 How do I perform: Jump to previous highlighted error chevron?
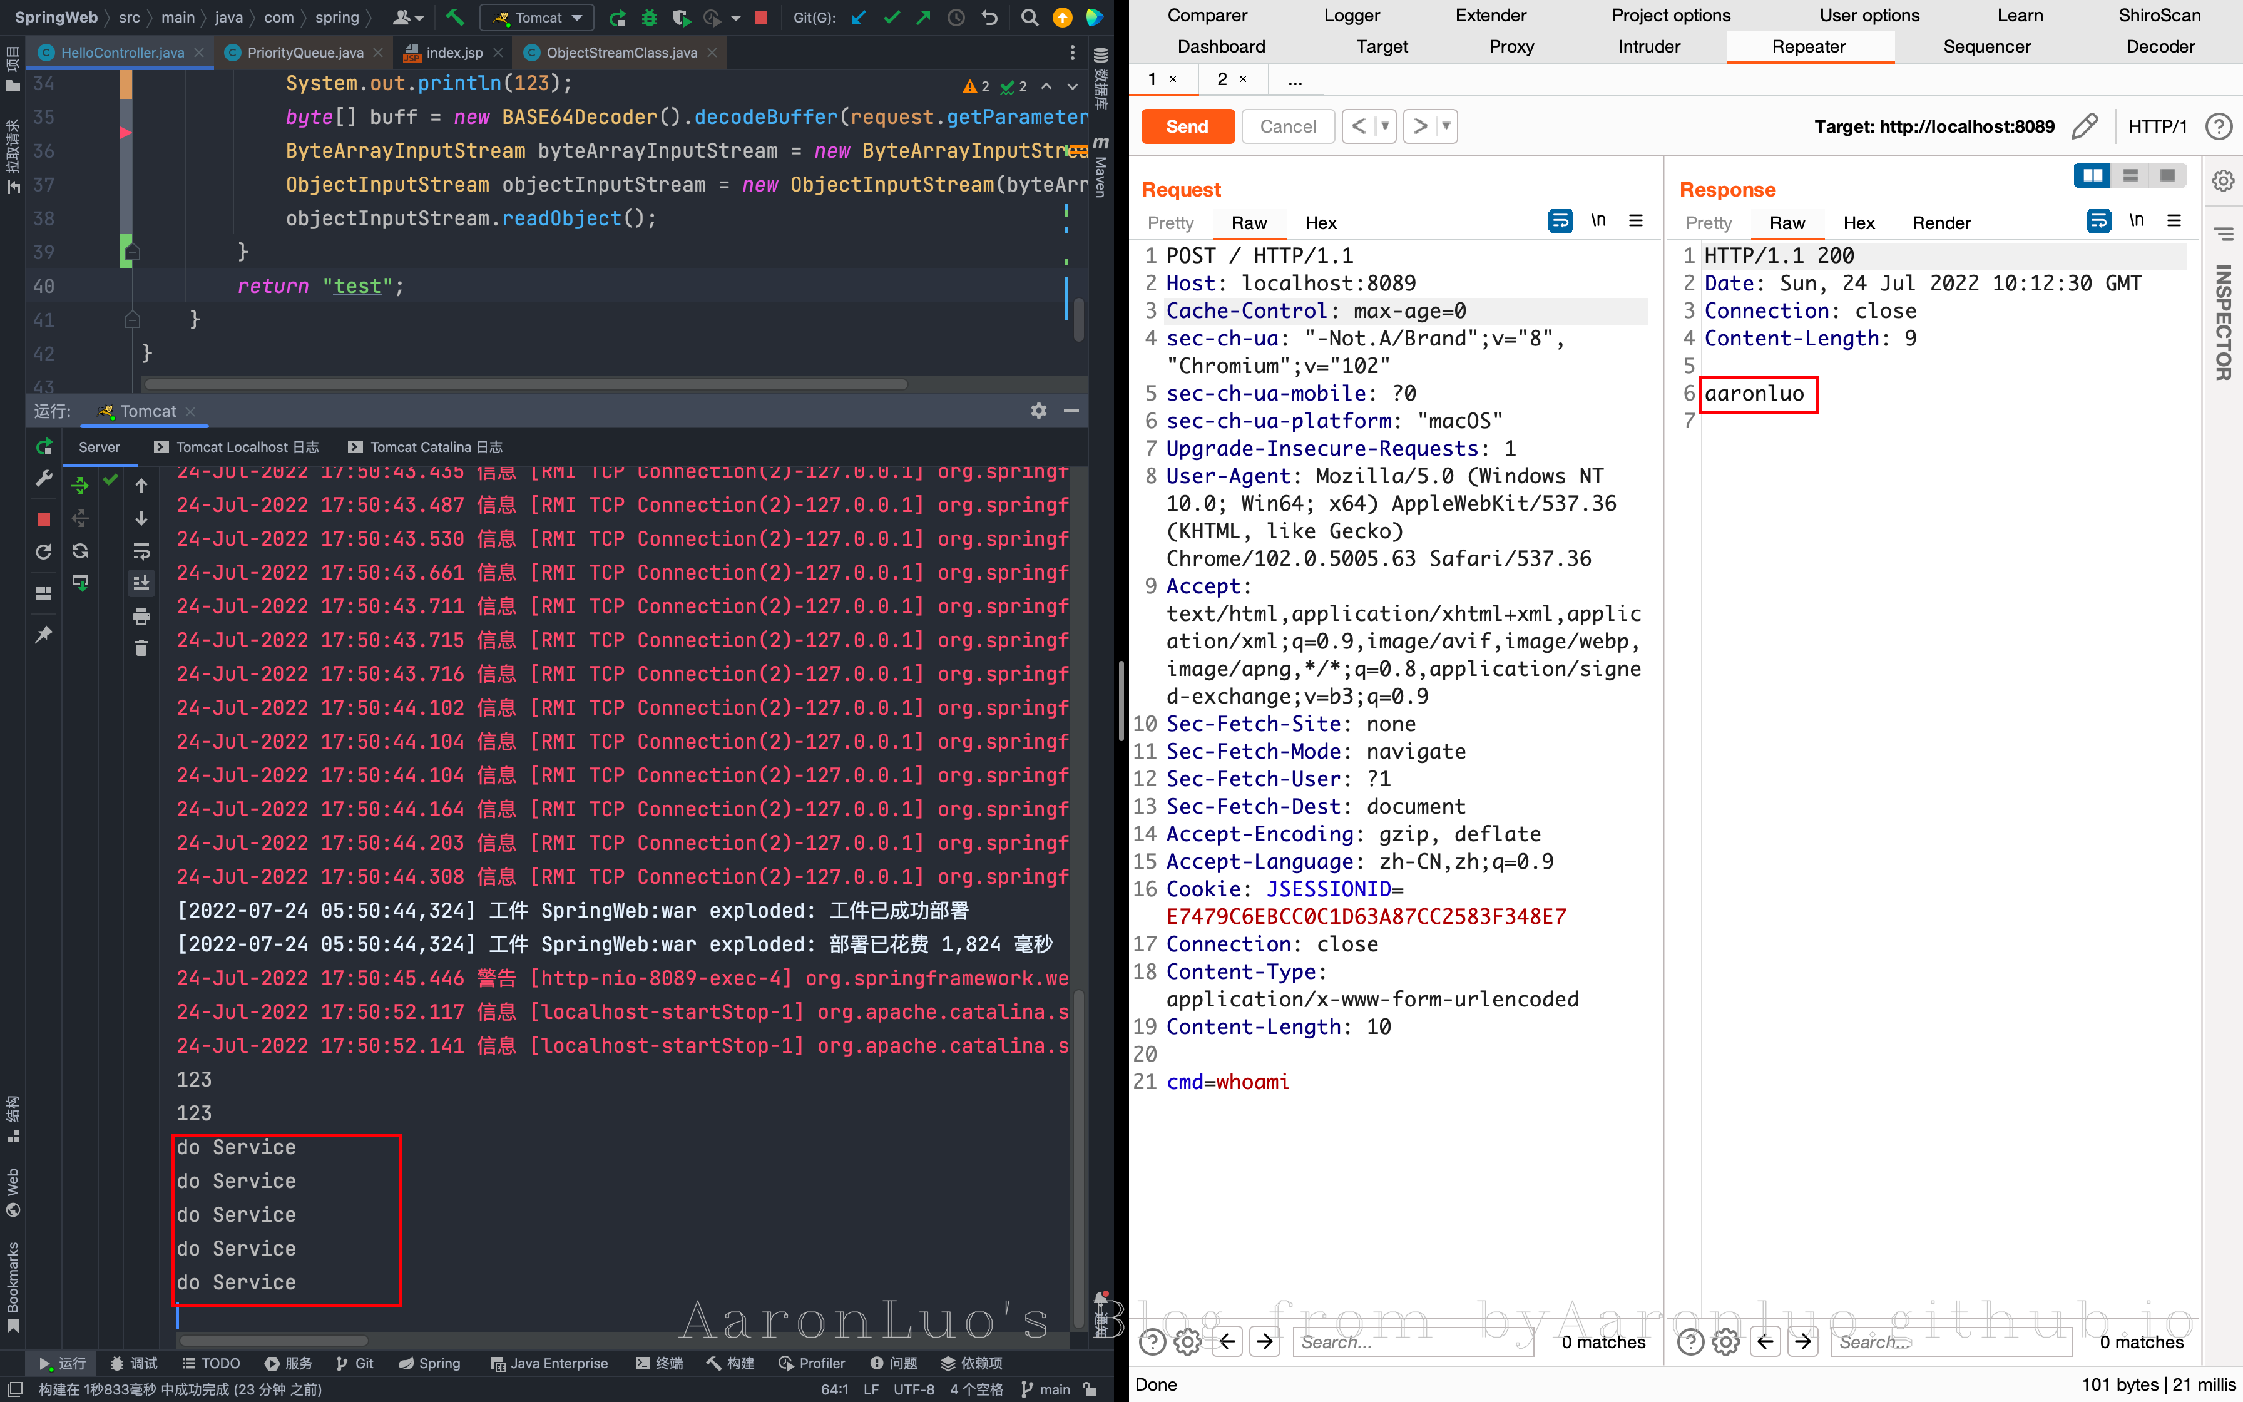tap(1046, 86)
